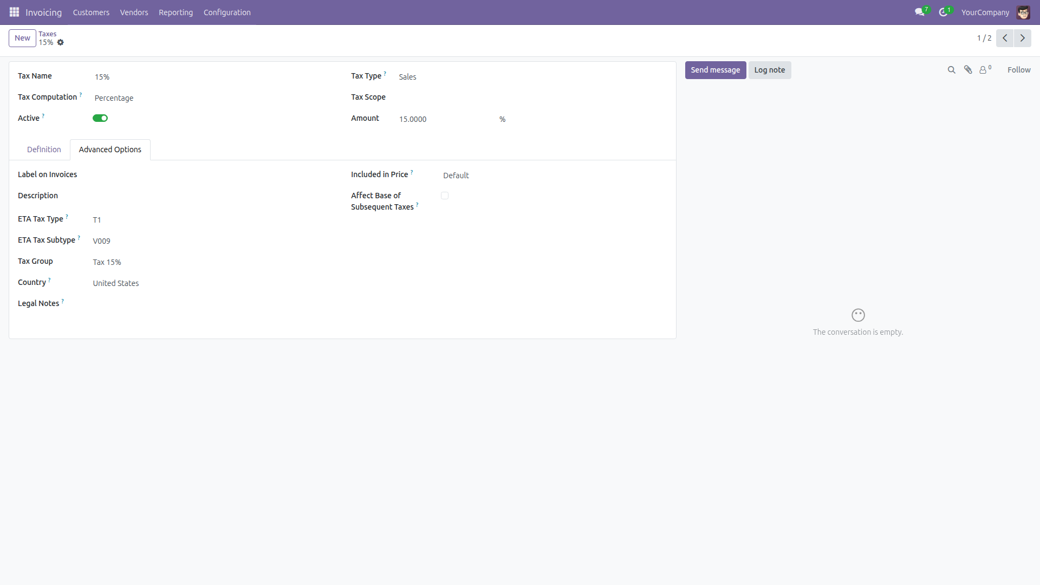This screenshot has width=1040, height=585.
Task: Click the Amount 15.0000 field
Action: (446, 119)
